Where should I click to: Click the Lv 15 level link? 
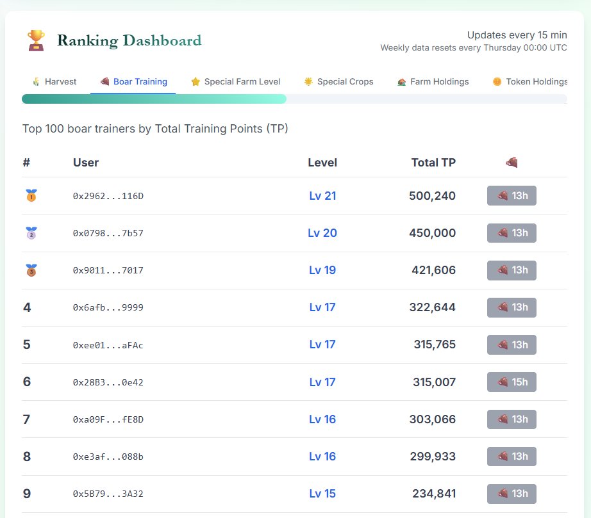click(x=322, y=494)
